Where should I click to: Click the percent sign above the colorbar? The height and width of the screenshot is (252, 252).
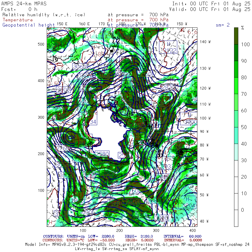coord(242,28)
